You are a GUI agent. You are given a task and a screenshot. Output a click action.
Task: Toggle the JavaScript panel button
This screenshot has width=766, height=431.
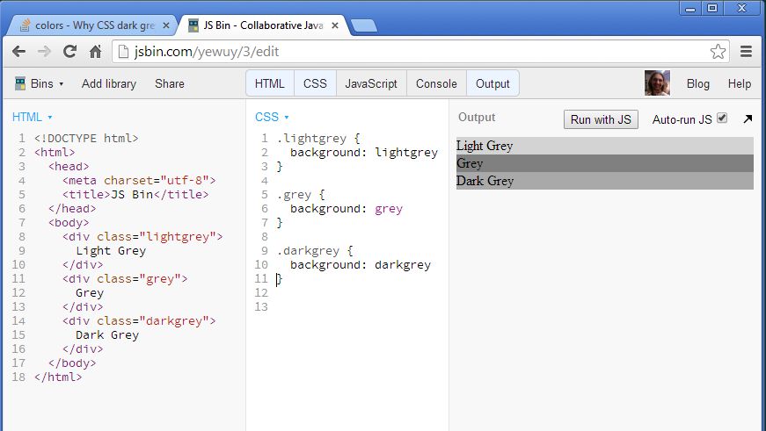[371, 83]
